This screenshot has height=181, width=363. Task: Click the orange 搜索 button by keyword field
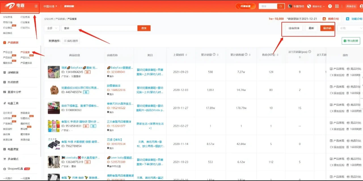tap(144, 28)
